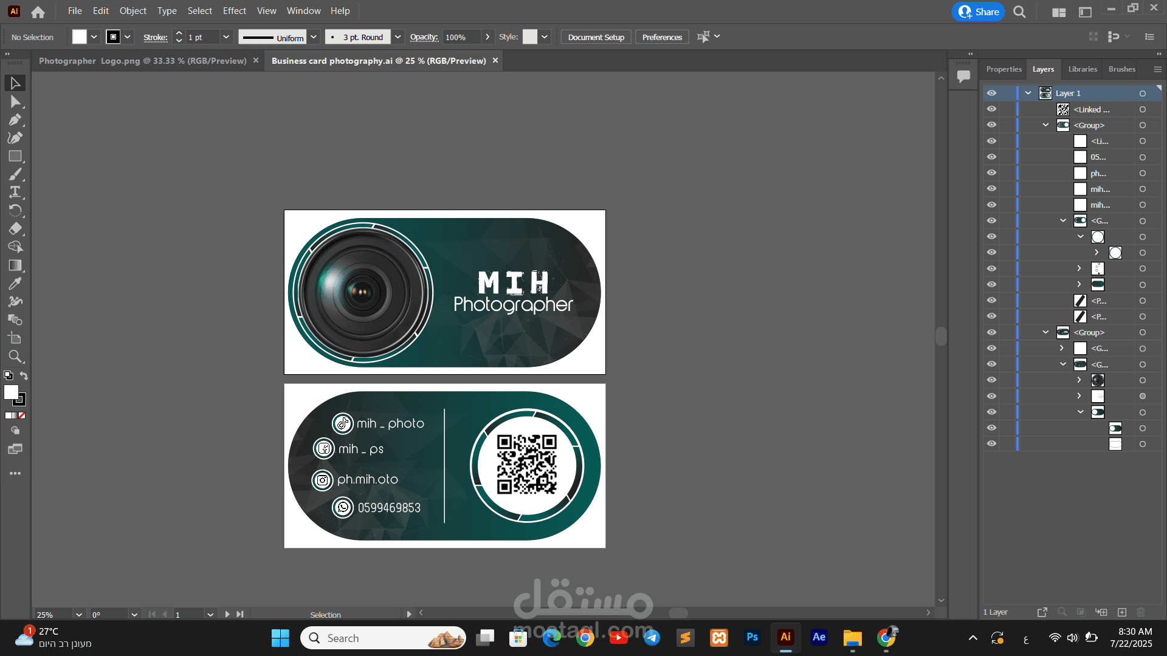The image size is (1167, 656).
Task: Hide Layer 1 visibility eye
Action: [x=991, y=93]
